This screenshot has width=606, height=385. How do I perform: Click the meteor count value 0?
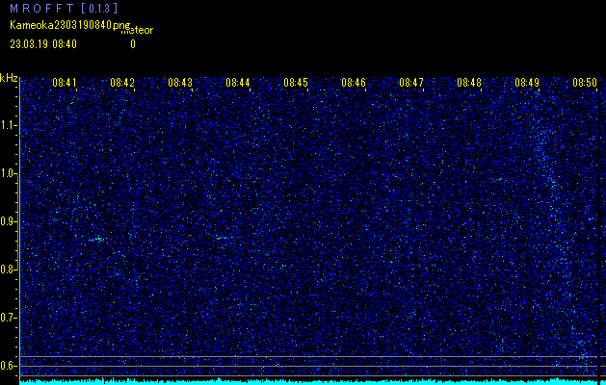(133, 44)
